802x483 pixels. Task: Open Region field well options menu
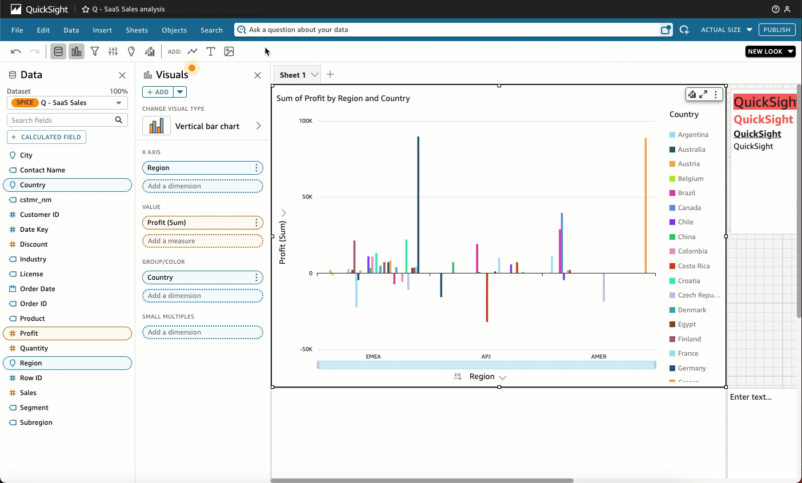pos(256,168)
